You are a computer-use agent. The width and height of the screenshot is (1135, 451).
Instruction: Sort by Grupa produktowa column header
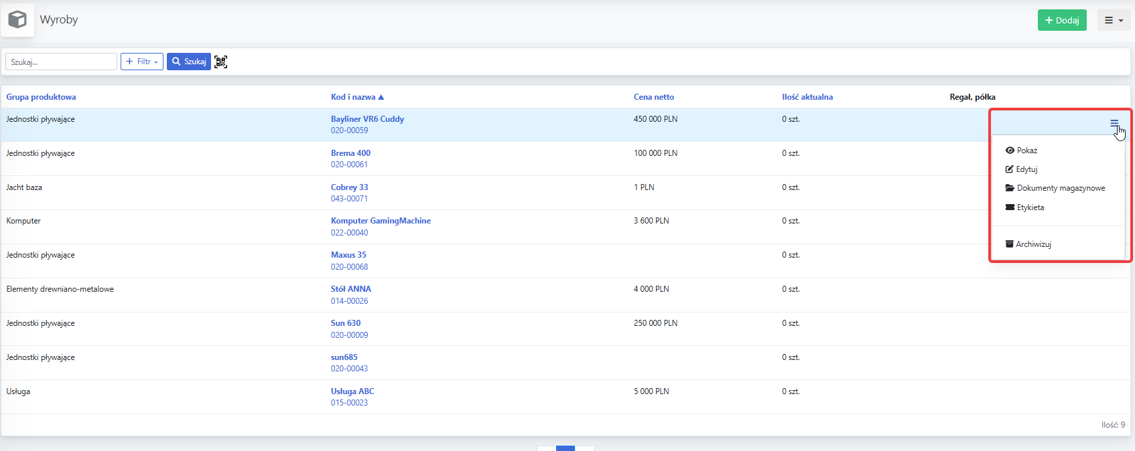point(41,97)
